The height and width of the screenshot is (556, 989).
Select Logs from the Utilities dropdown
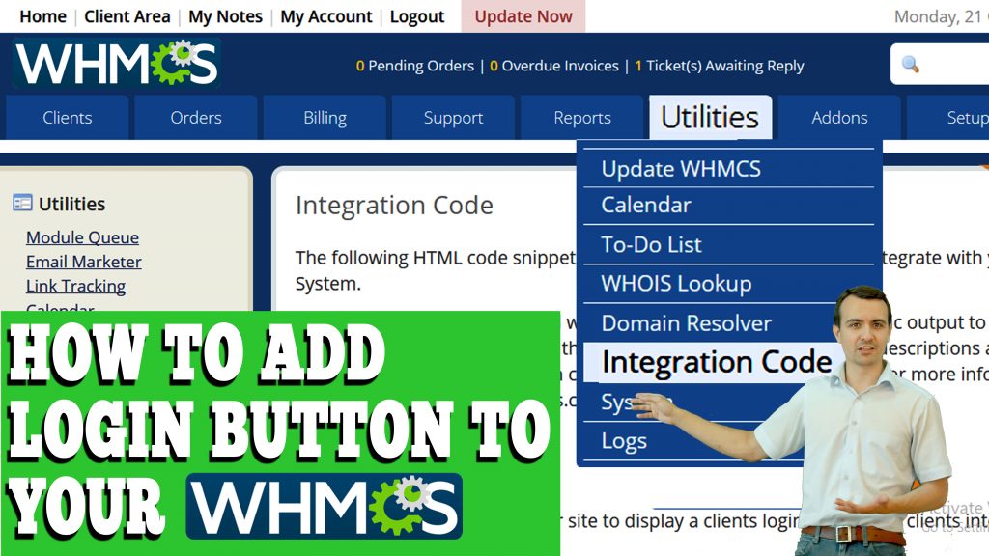point(624,440)
